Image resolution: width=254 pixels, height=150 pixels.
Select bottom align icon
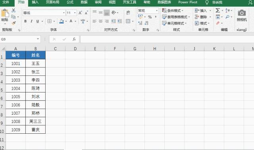[107, 13]
